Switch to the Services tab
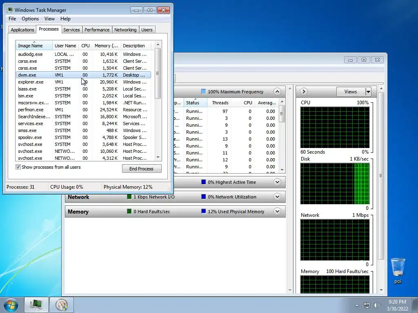The width and height of the screenshot is (418, 313). 71,29
